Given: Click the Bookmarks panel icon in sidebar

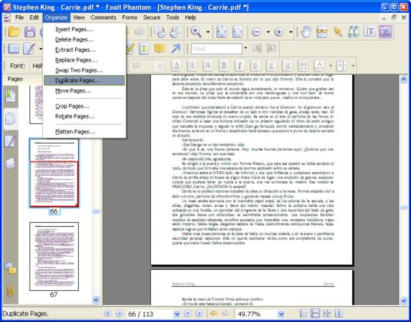Looking at the screenshot, I should pyautogui.click(x=10, y=96).
